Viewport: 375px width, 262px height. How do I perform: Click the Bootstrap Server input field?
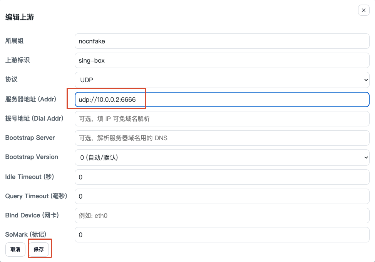coord(222,138)
